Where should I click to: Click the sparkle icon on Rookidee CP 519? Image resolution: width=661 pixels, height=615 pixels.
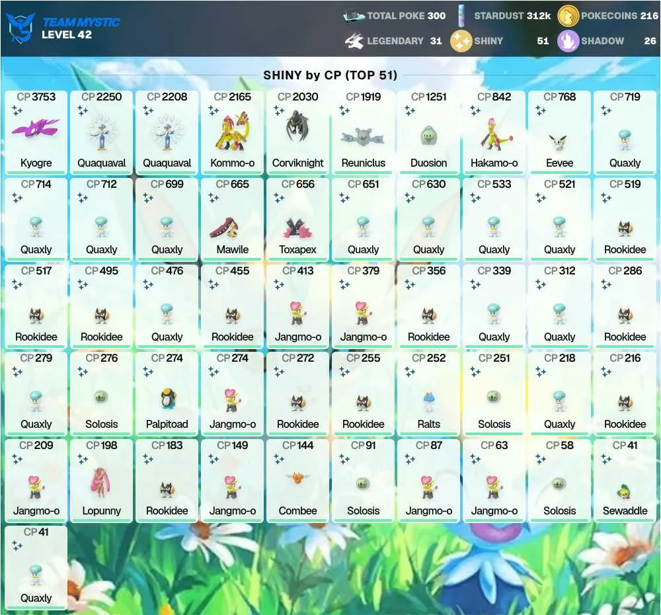[606, 198]
